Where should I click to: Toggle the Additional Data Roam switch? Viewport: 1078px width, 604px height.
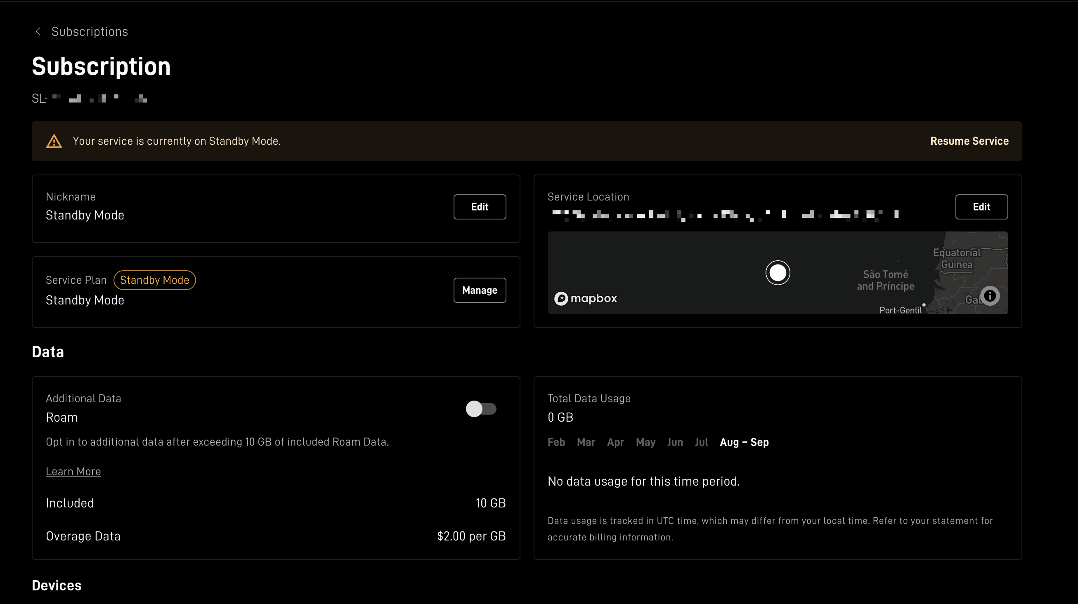point(481,409)
